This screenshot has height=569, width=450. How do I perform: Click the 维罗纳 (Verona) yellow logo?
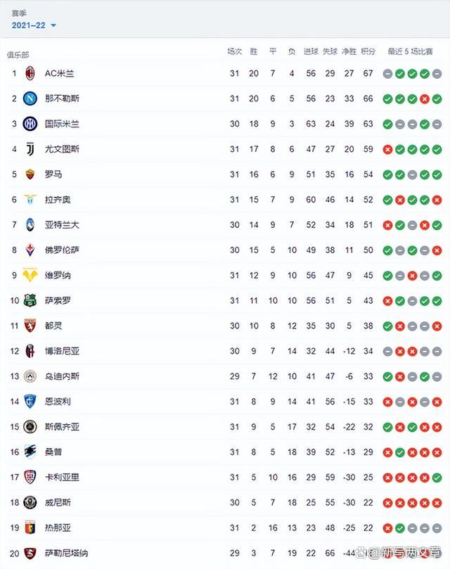pyautogui.click(x=30, y=275)
